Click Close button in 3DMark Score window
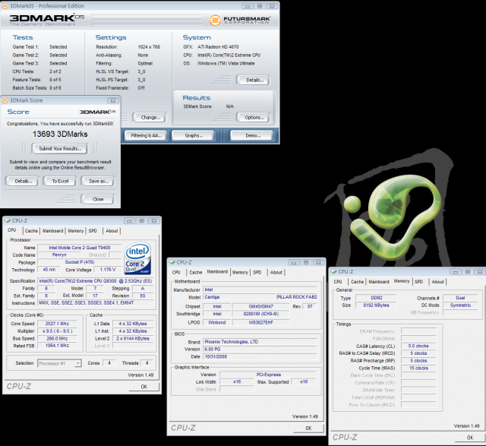Image resolution: width=486 pixels, height=446 pixels. tap(98, 199)
